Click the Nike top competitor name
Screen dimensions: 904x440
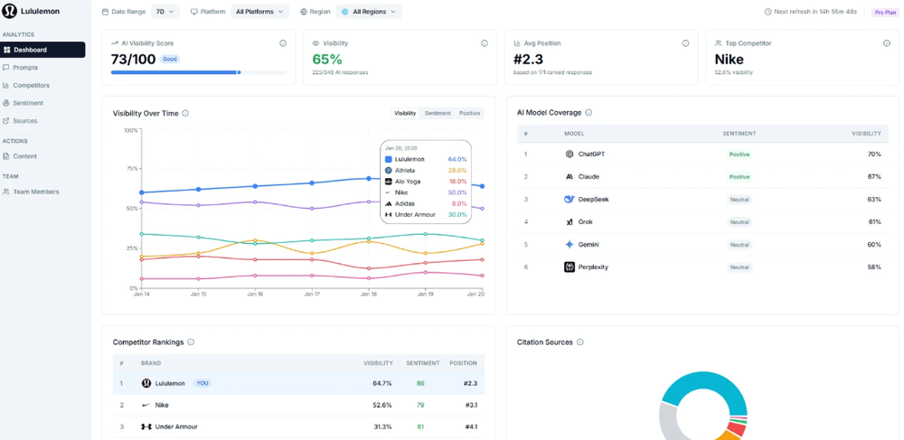[730, 60]
